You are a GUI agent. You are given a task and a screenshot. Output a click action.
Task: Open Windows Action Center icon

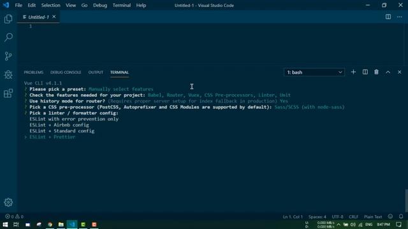[x=399, y=225]
